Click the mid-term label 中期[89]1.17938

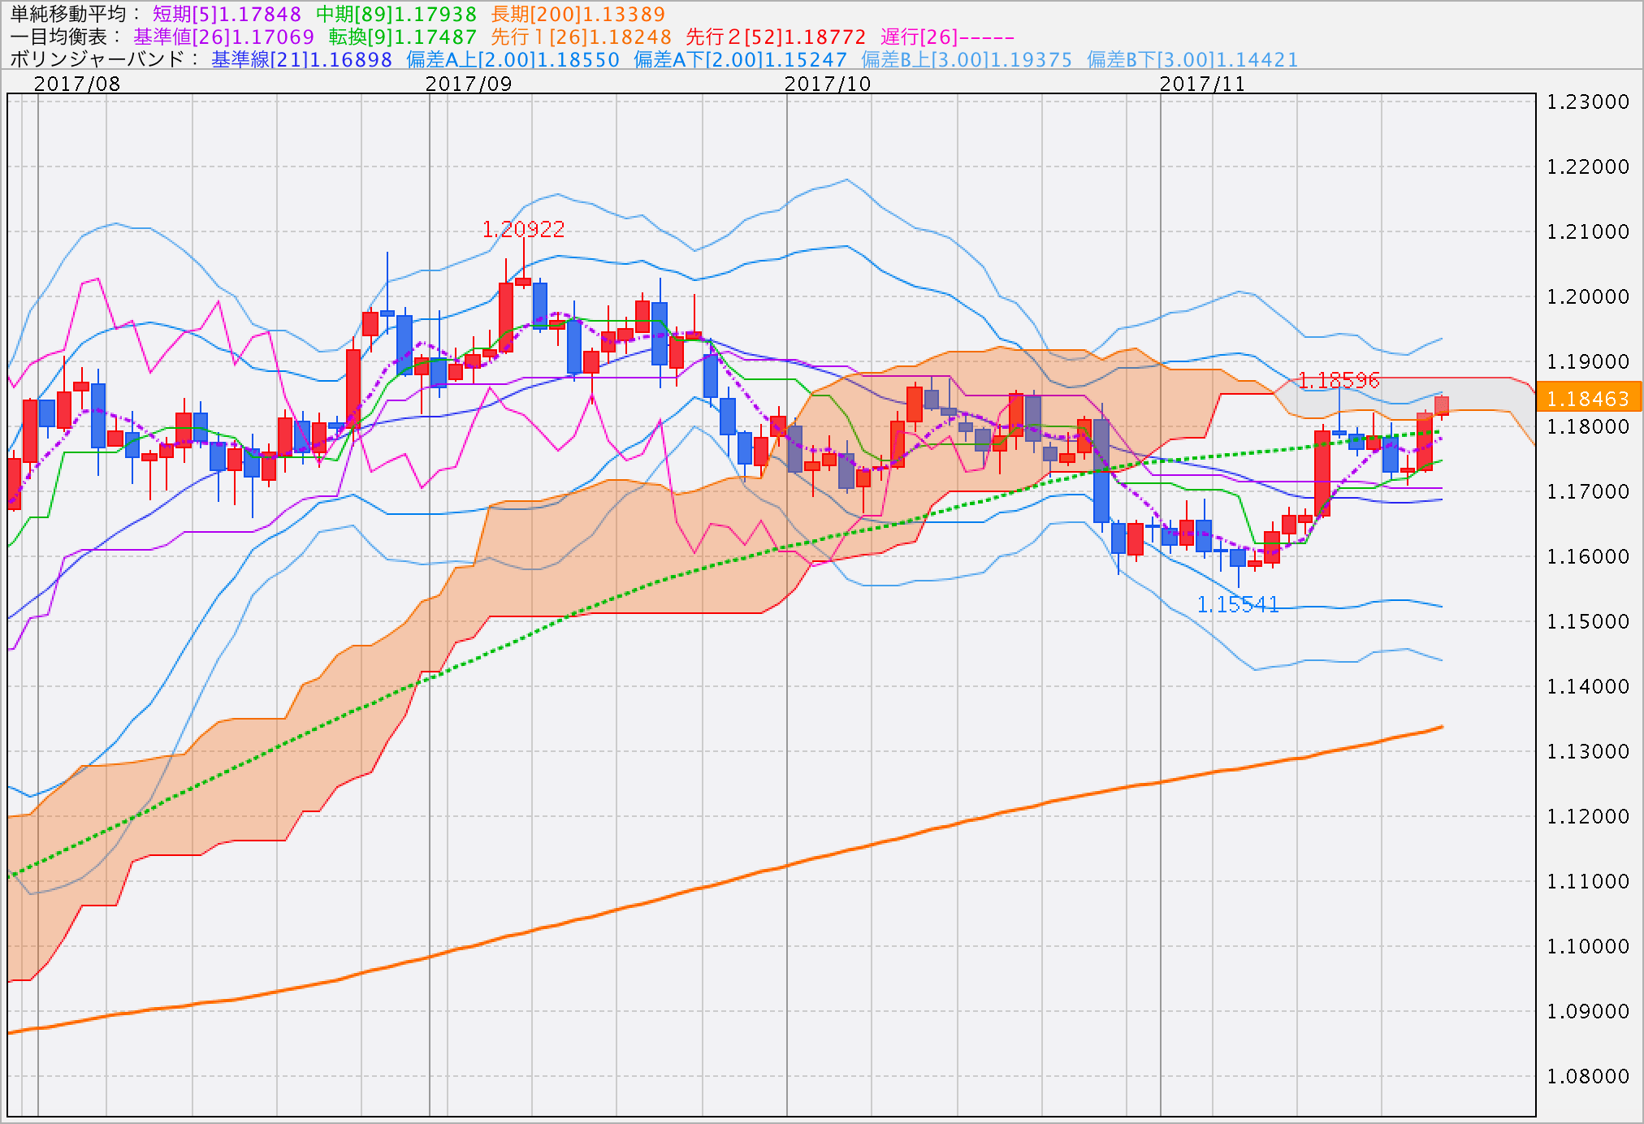pyautogui.click(x=396, y=14)
